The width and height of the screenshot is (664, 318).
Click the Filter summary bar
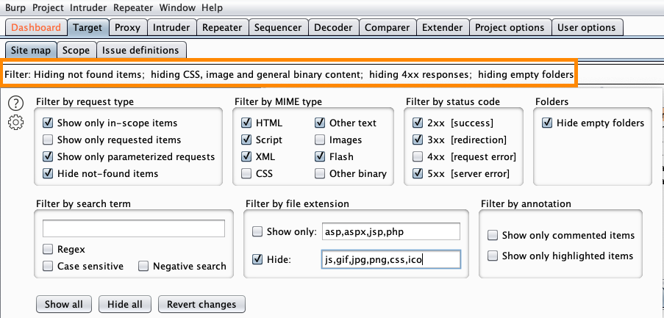[x=290, y=75]
